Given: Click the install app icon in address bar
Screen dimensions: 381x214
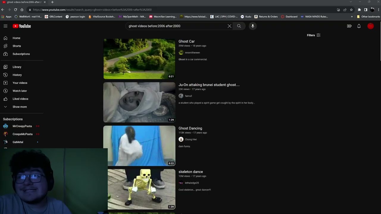Looking at the screenshot, I should click(338, 10).
